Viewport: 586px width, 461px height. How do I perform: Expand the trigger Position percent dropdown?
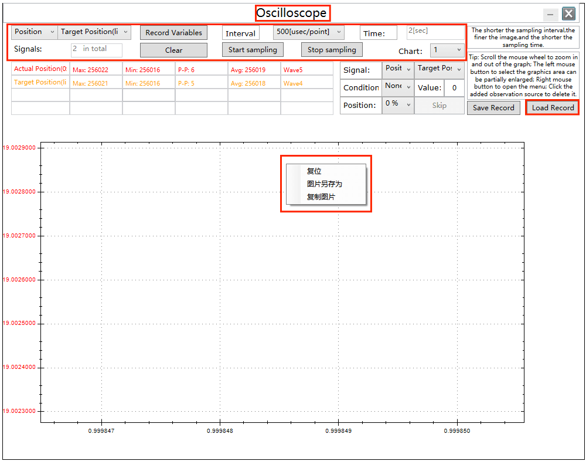point(397,104)
